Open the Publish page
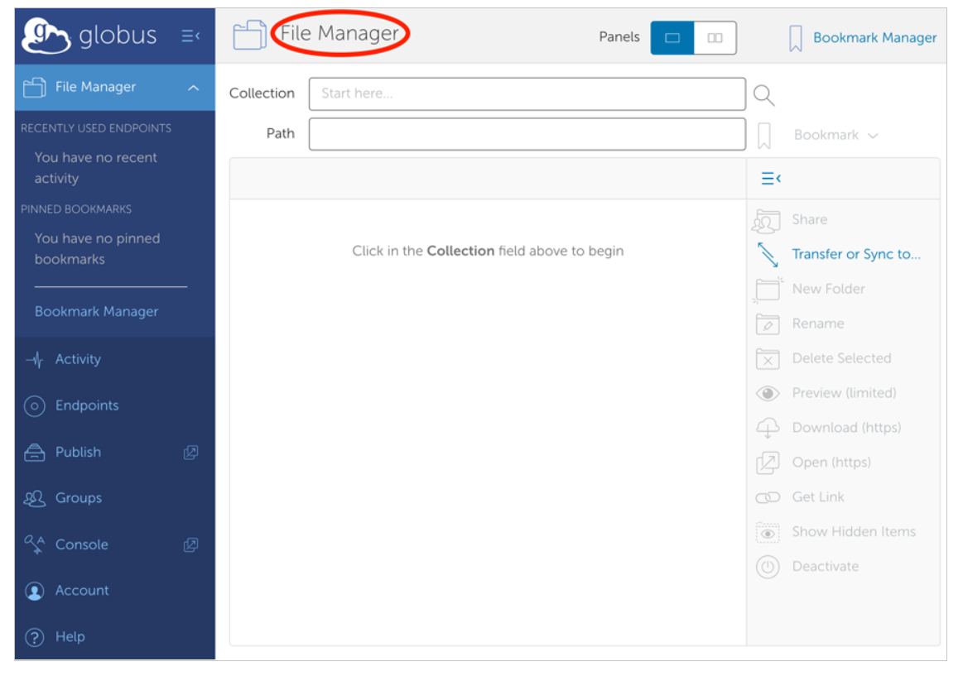963x676 pixels. click(78, 452)
